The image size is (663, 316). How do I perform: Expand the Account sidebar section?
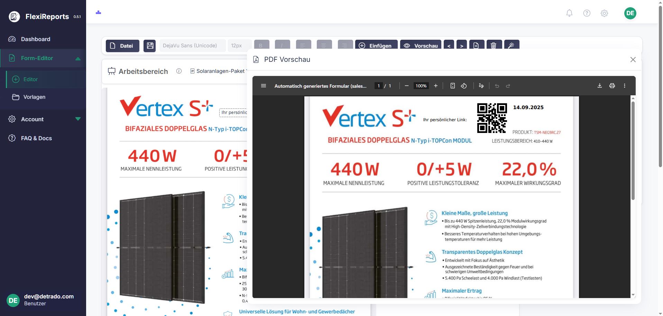click(78, 119)
